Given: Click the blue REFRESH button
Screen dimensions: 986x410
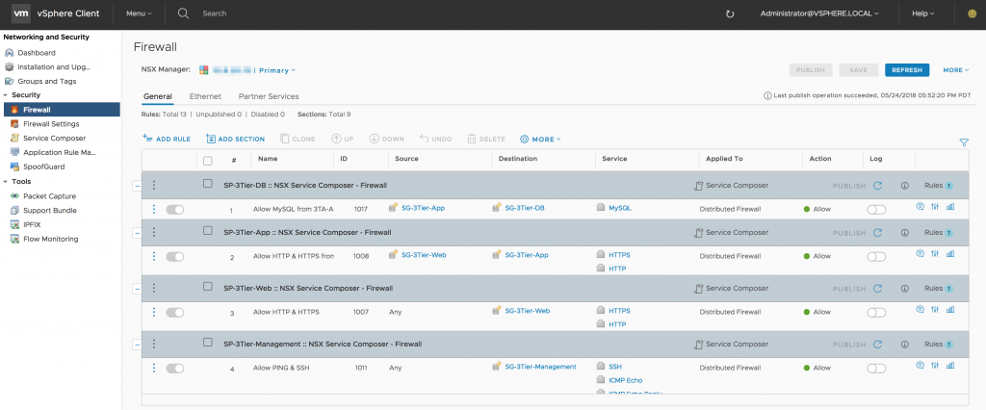Looking at the screenshot, I should [x=907, y=70].
